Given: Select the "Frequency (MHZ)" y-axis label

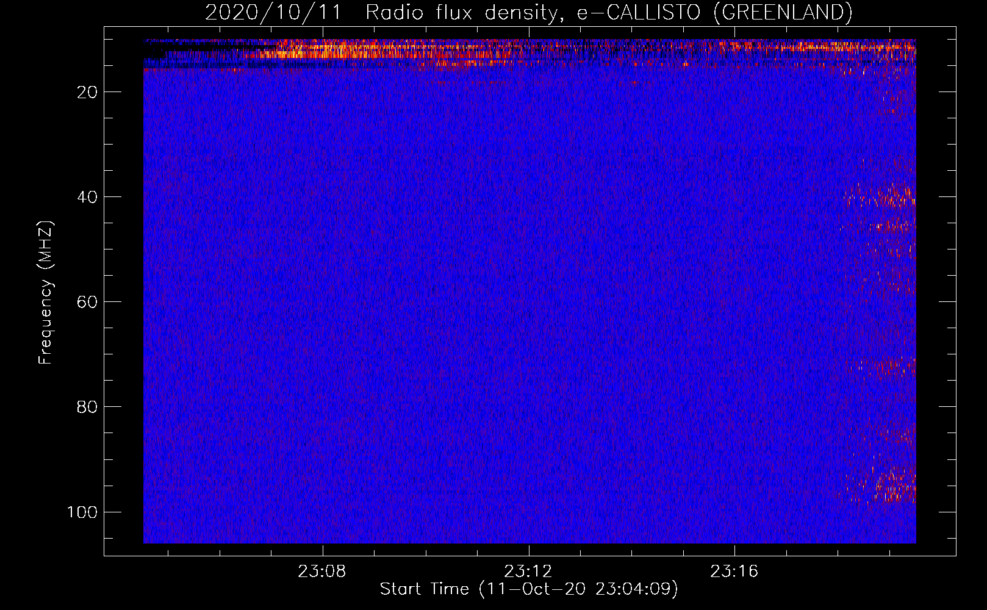Looking at the screenshot, I should click(46, 293).
